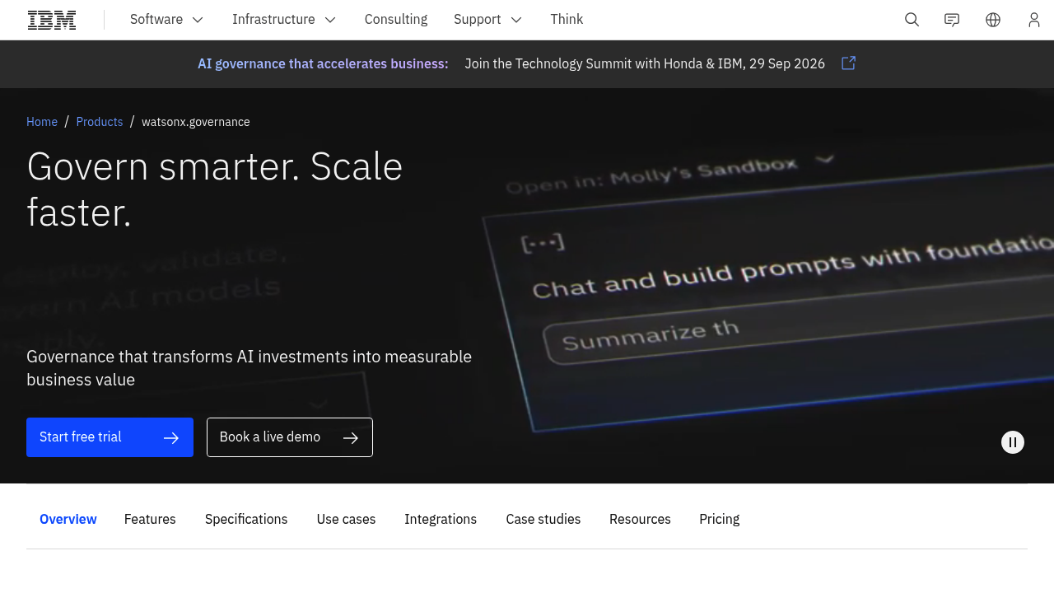Open the Consulting nav item
The image size is (1054, 593).
[396, 20]
